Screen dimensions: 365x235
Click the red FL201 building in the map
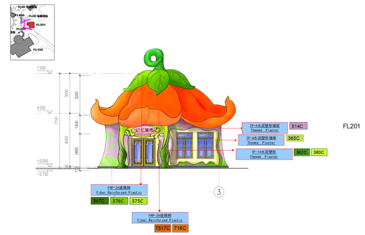tap(30, 25)
